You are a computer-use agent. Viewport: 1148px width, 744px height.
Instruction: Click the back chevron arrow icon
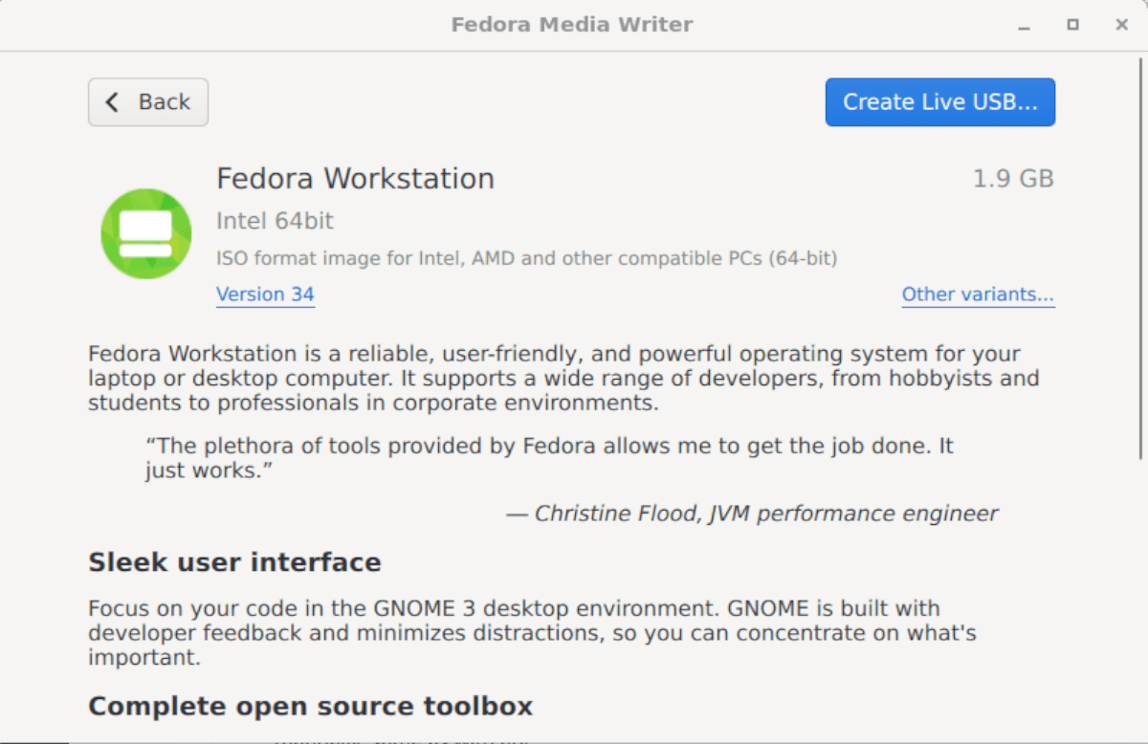click(x=111, y=101)
